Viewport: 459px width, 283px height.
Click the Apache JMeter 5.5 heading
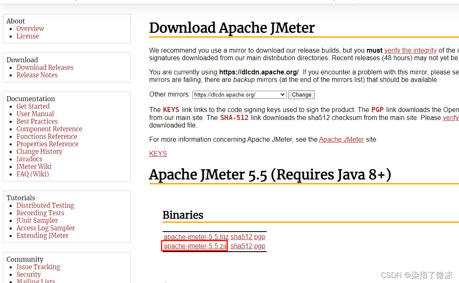point(270,175)
